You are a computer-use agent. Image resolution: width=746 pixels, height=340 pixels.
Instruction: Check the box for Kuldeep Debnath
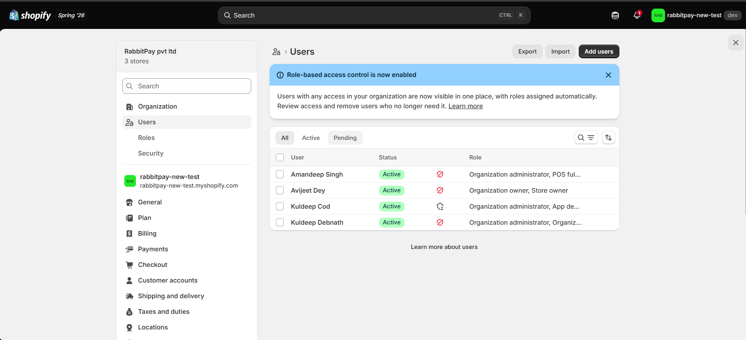(280, 222)
